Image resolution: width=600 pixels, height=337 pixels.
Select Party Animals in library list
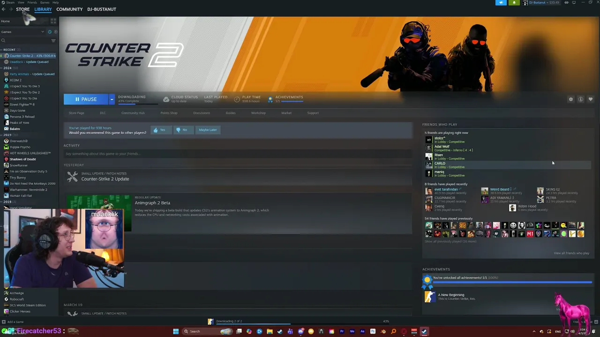point(31,74)
